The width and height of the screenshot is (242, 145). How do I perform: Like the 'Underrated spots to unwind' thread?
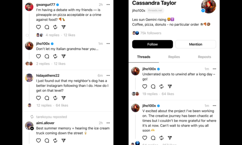[x=145, y=86]
